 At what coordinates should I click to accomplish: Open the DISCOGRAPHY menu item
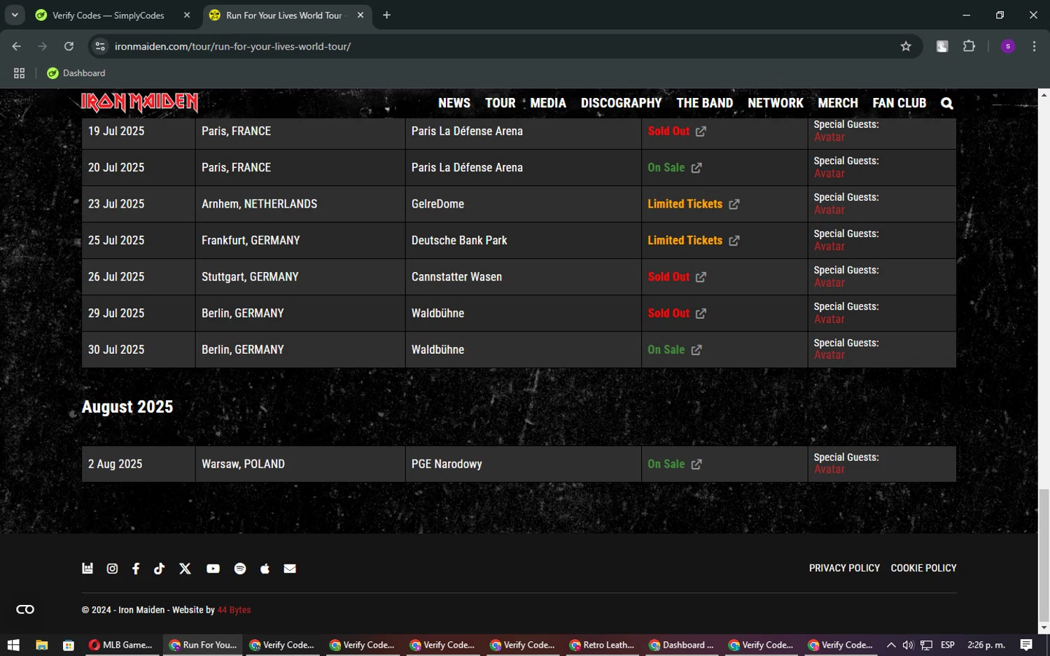pyautogui.click(x=621, y=103)
